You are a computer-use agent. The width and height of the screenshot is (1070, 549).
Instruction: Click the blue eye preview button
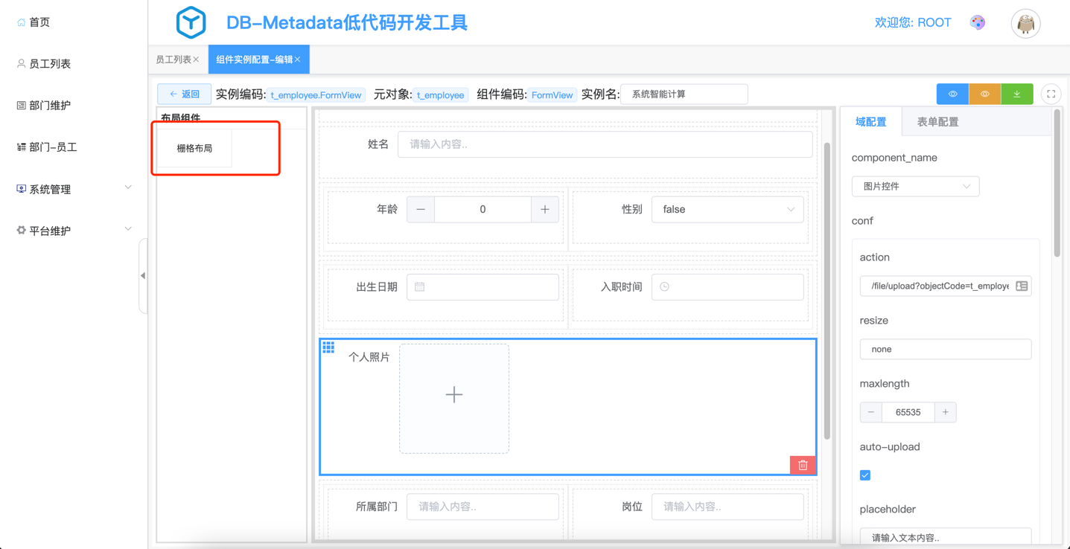click(x=952, y=94)
